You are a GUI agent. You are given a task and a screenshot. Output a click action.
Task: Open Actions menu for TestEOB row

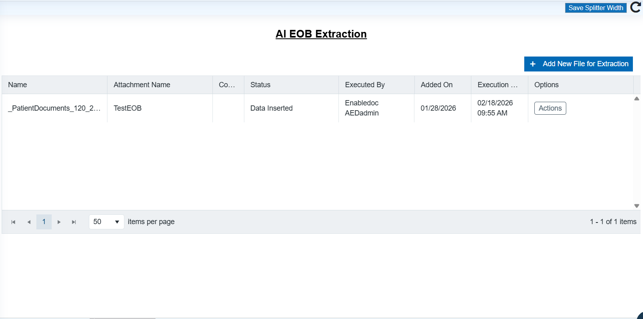[x=550, y=108]
